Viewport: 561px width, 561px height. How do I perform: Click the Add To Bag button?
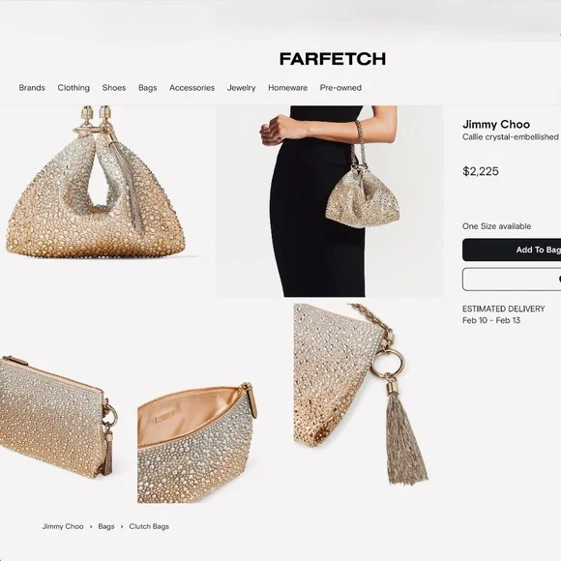512,250
